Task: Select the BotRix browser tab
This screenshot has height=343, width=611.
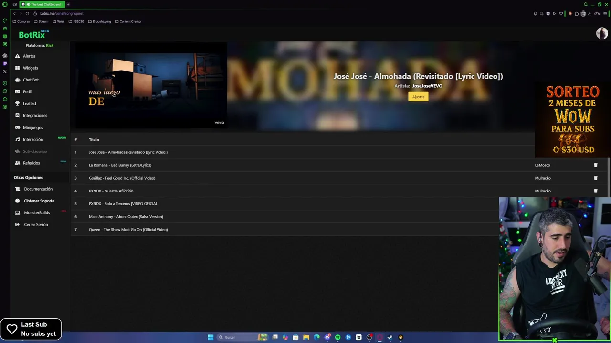Action: (x=42, y=4)
